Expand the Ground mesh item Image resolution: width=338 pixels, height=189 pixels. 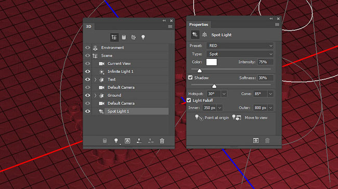click(x=95, y=95)
